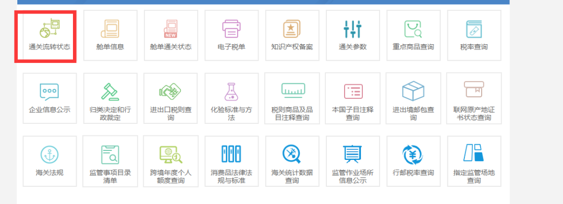
Task: Open the 税则商品及品目注释查询 caption
Action: 292,113
